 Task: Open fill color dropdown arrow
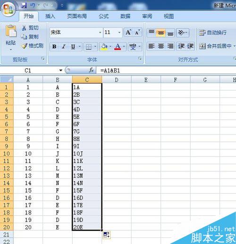coord(110,47)
